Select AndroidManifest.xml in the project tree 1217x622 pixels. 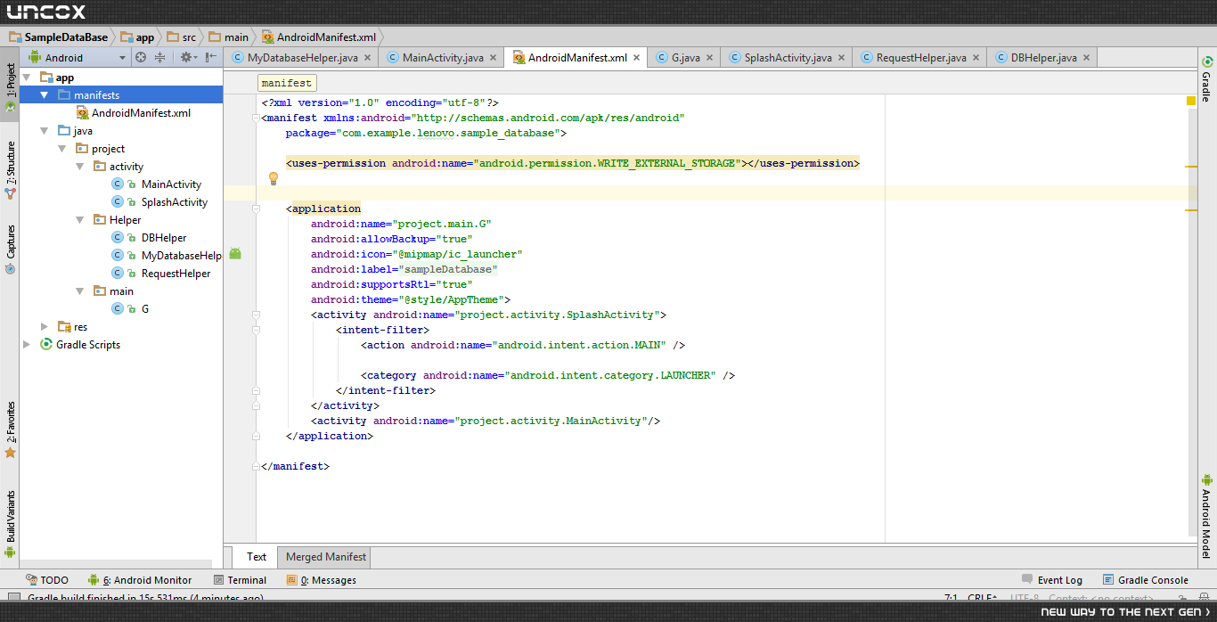(132, 113)
